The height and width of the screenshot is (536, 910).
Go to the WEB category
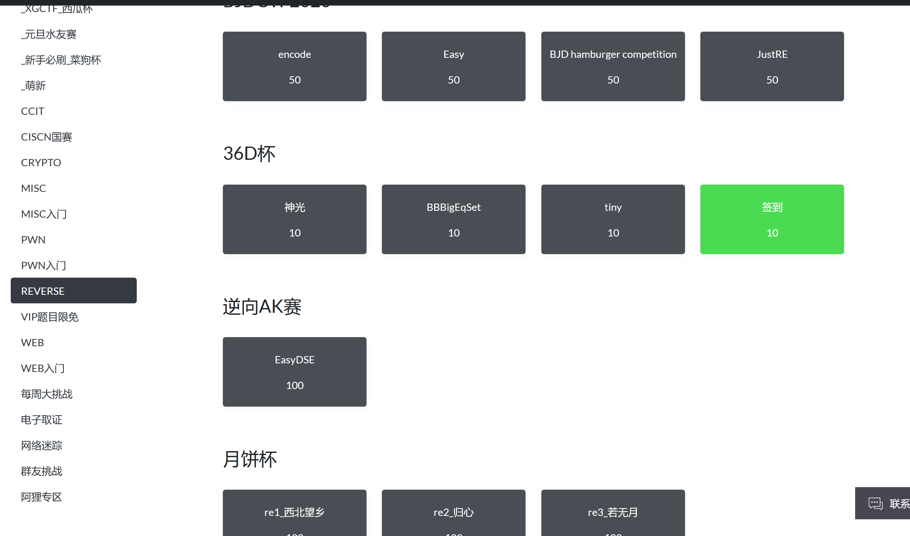coord(33,343)
